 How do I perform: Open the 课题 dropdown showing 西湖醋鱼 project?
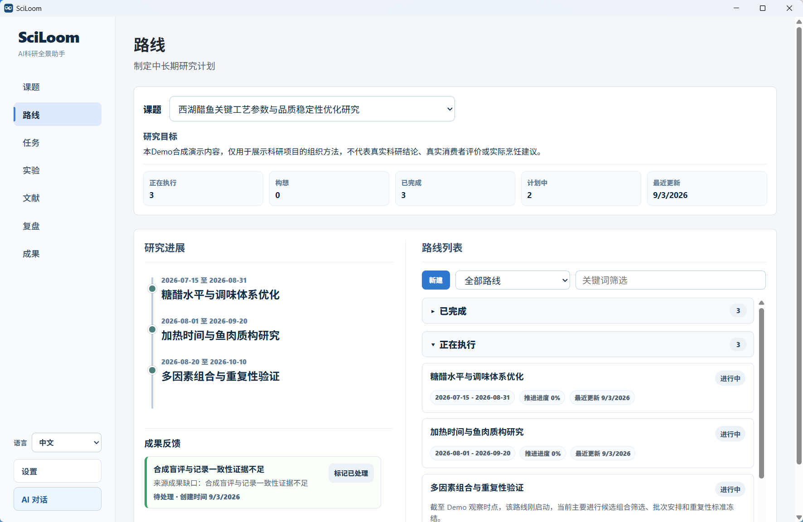click(312, 109)
